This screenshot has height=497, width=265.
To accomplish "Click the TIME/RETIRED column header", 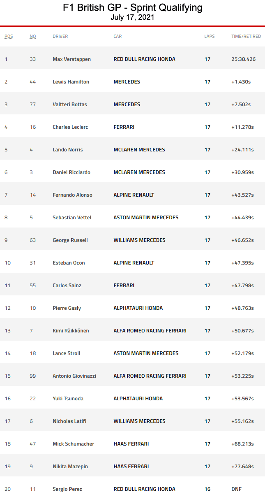I will [x=246, y=36].
